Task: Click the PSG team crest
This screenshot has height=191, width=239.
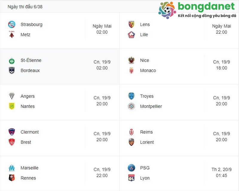Action: point(131,168)
